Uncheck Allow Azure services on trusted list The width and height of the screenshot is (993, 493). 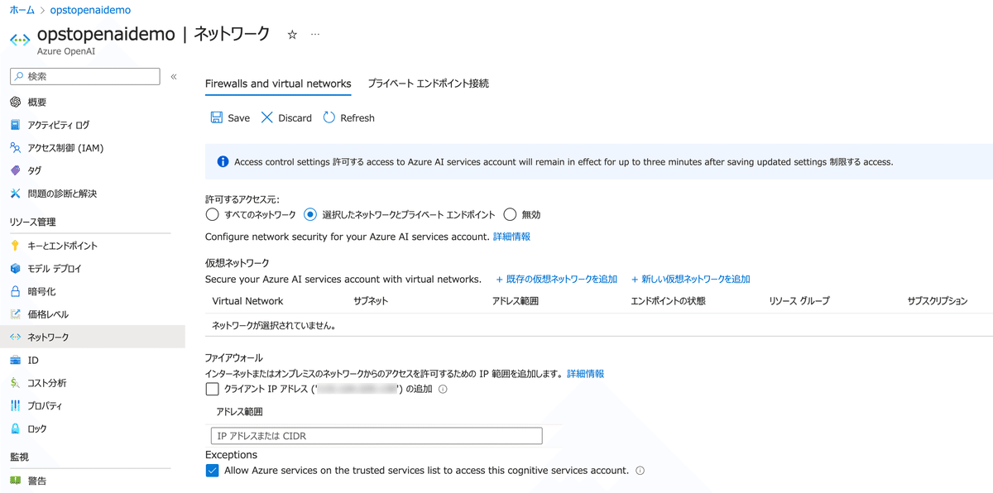pos(212,471)
